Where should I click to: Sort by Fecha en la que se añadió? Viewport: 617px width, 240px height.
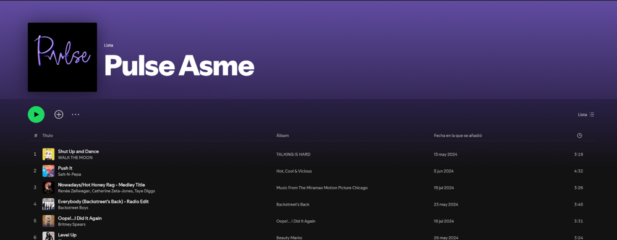[458, 135]
